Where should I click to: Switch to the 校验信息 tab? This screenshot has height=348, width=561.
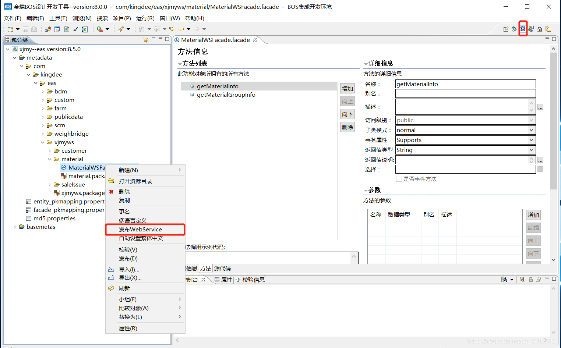[x=250, y=280]
